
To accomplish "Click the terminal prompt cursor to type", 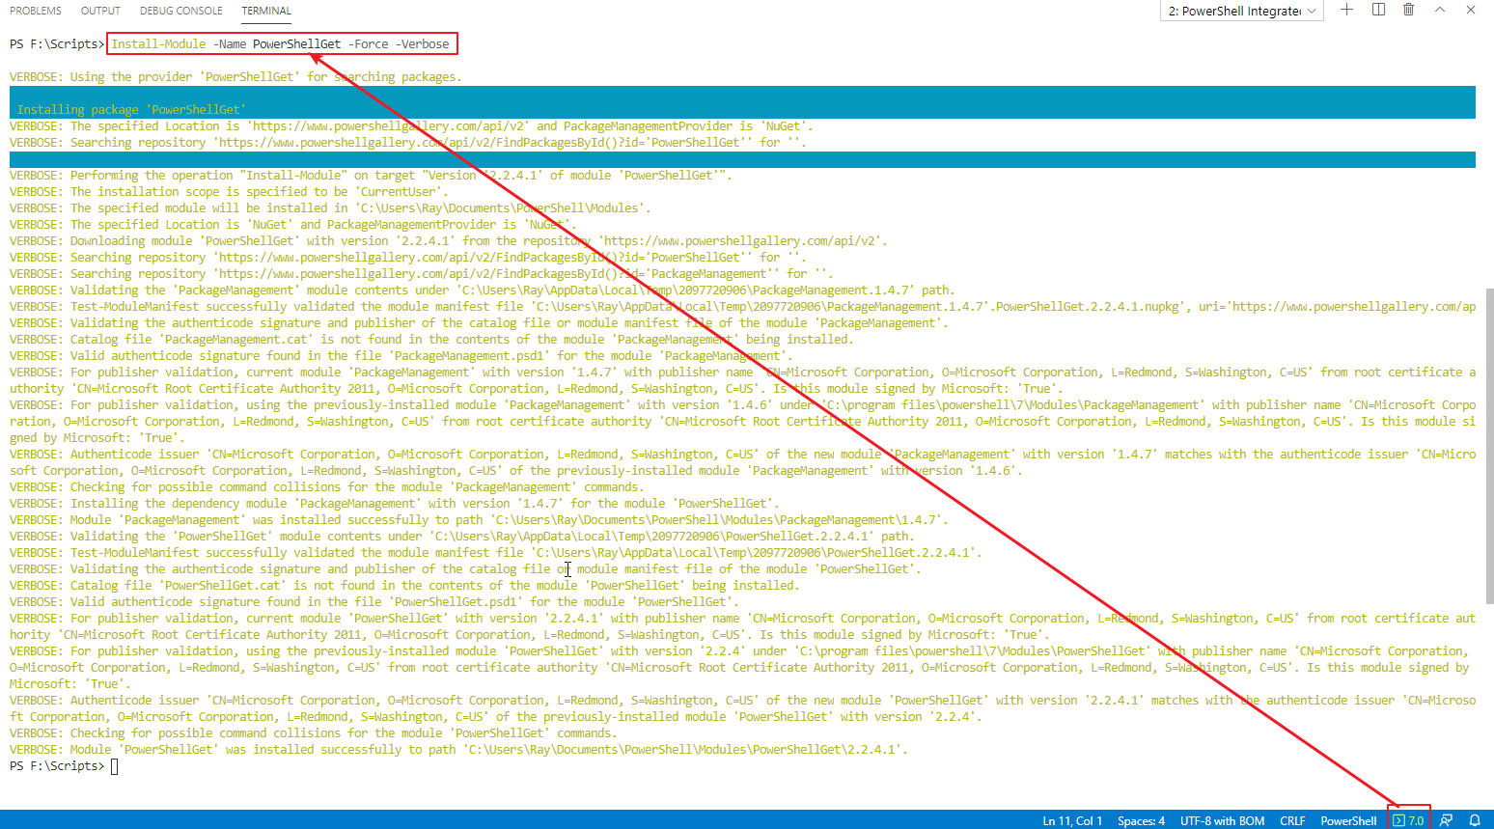I will [114, 765].
